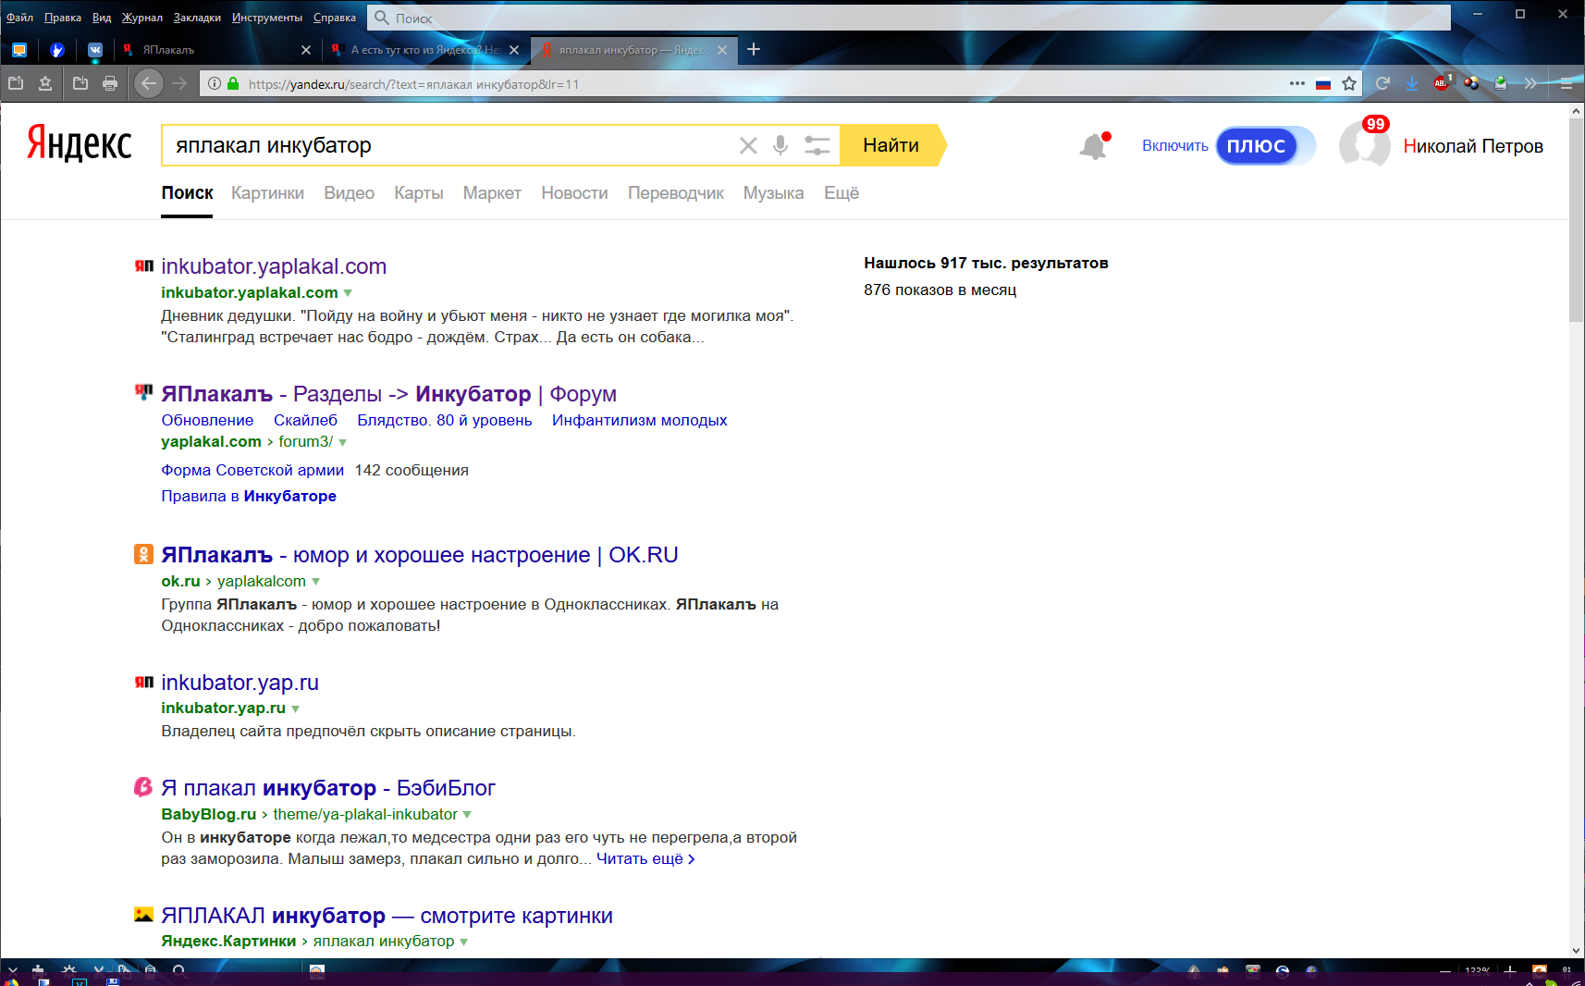Click the Найти search button

891,145
